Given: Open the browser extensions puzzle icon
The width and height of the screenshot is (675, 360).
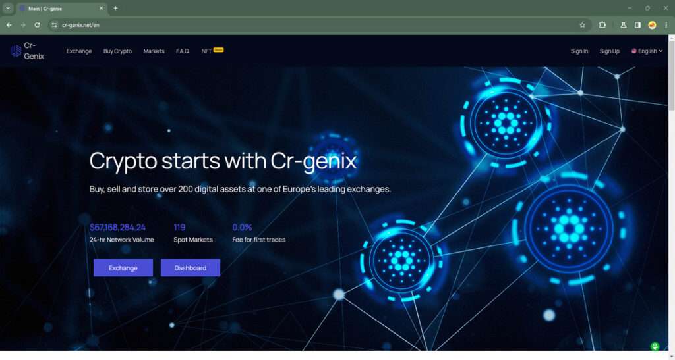Looking at the screenshot, I should point(602,26).
